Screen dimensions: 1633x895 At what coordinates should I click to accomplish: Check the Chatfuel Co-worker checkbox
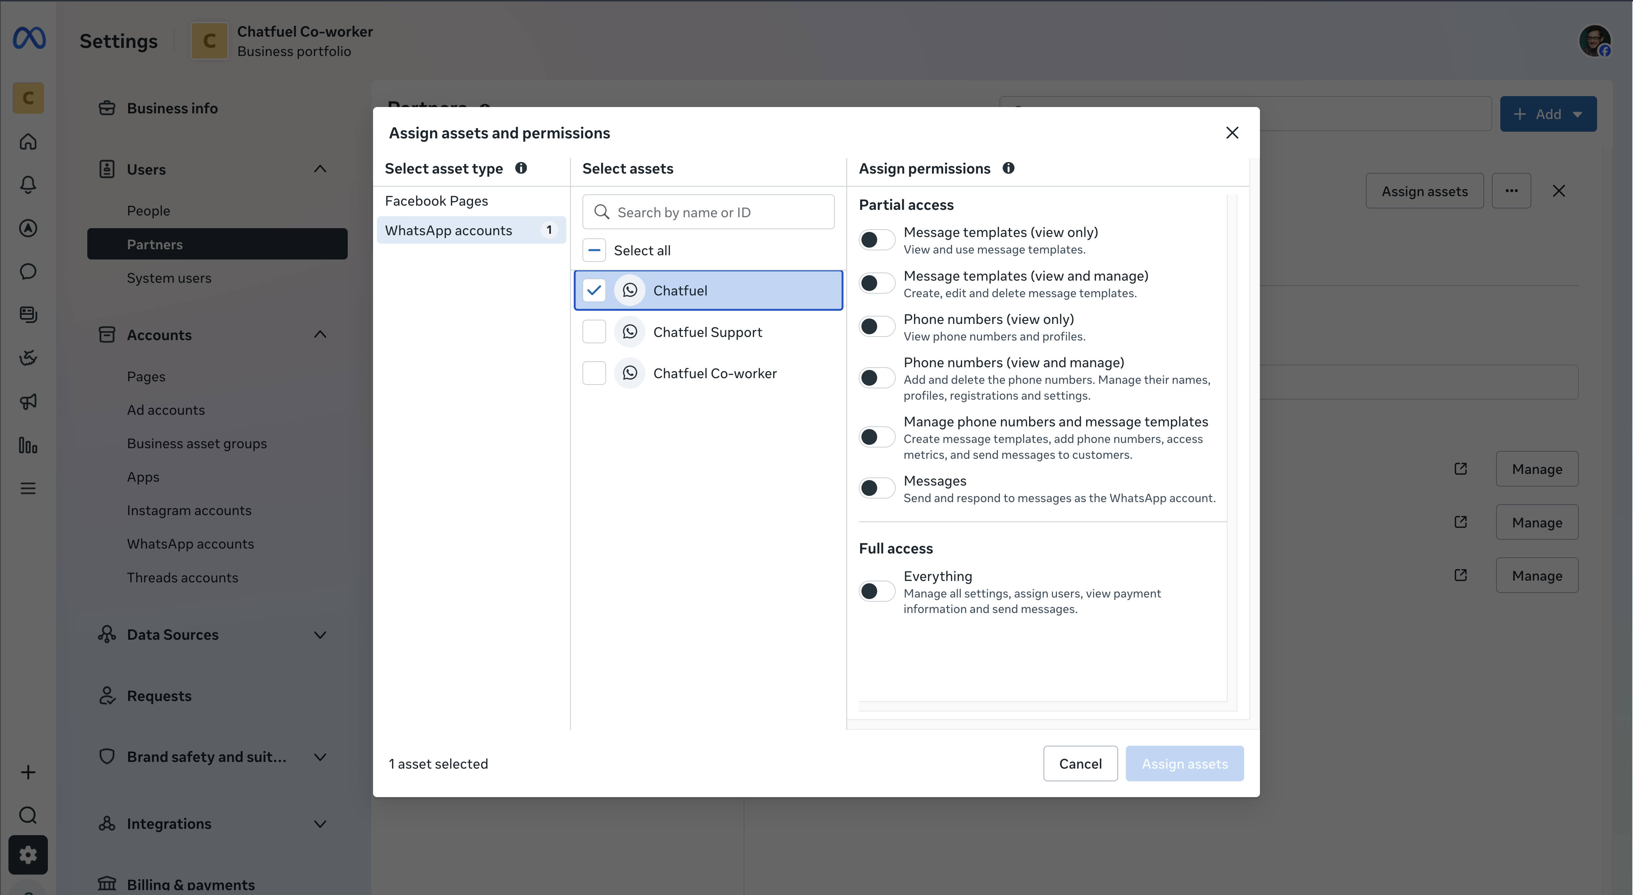(594, 373)
